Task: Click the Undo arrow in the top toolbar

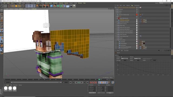Action: (x=2, y=6)
